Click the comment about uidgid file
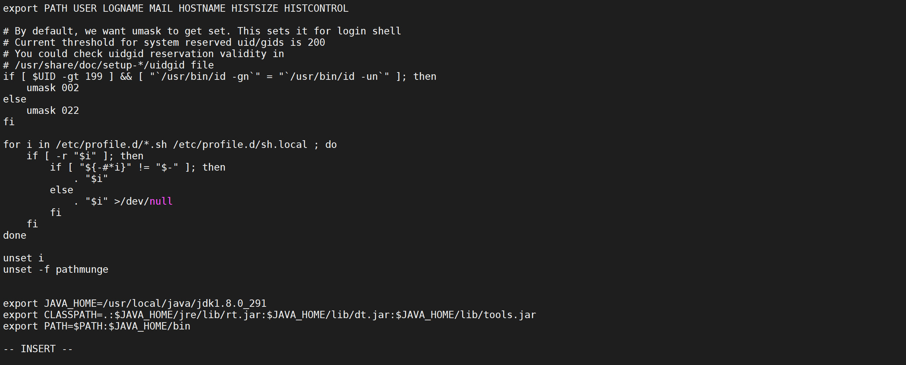This screenshot has height=365, width=906. coord(108,65)
